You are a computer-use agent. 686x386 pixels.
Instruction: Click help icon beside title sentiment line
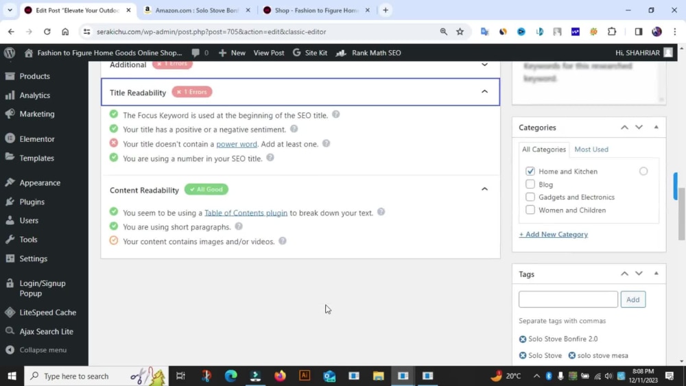tap(294, 129)
